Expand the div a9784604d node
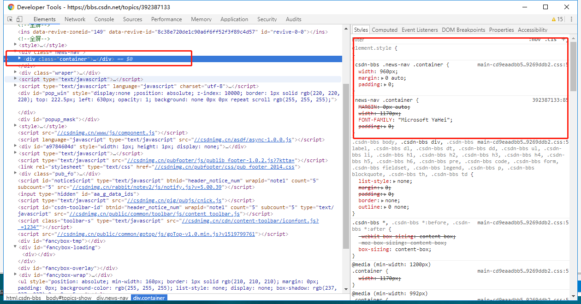This screenshot has width=581, height=304. click(16, 146)
